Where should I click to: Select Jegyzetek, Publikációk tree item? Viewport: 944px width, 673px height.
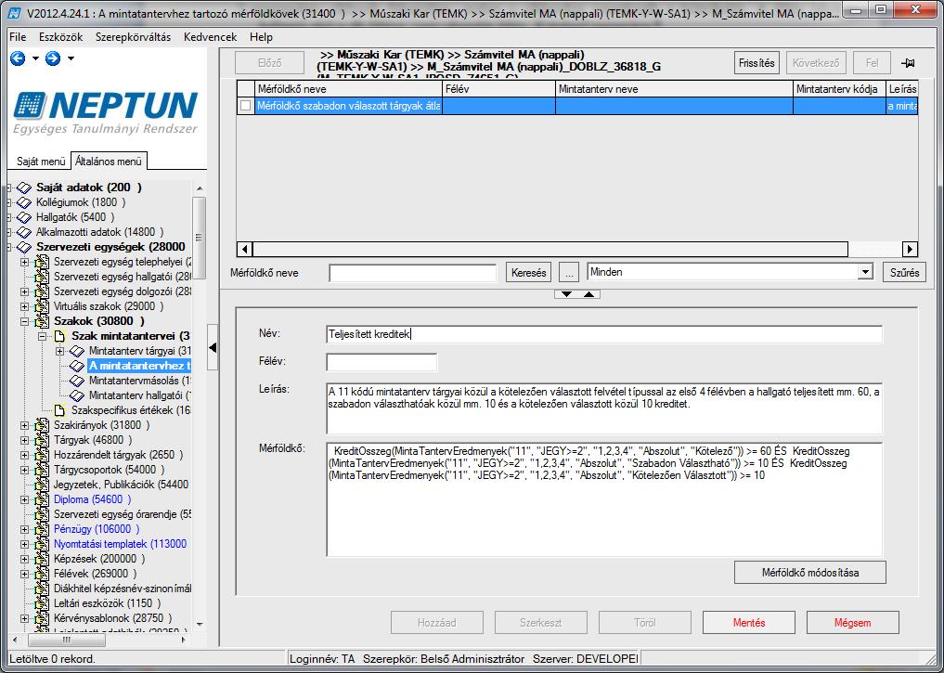tap(121, 485)
